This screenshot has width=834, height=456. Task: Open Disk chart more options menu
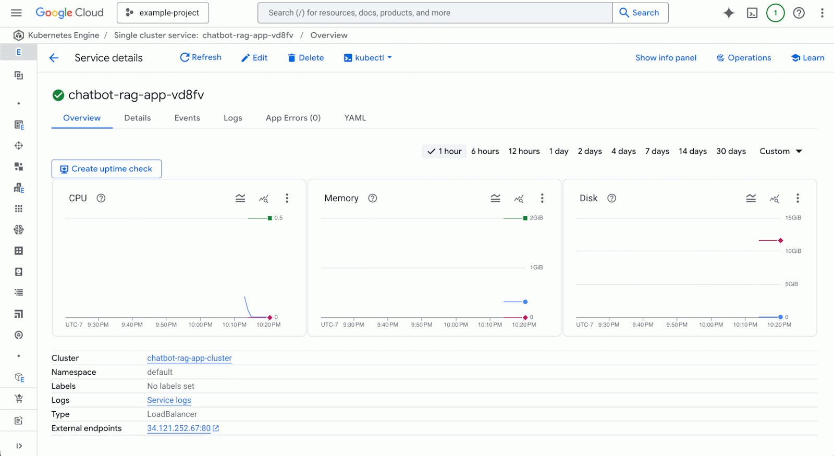(x=798, y=199)
